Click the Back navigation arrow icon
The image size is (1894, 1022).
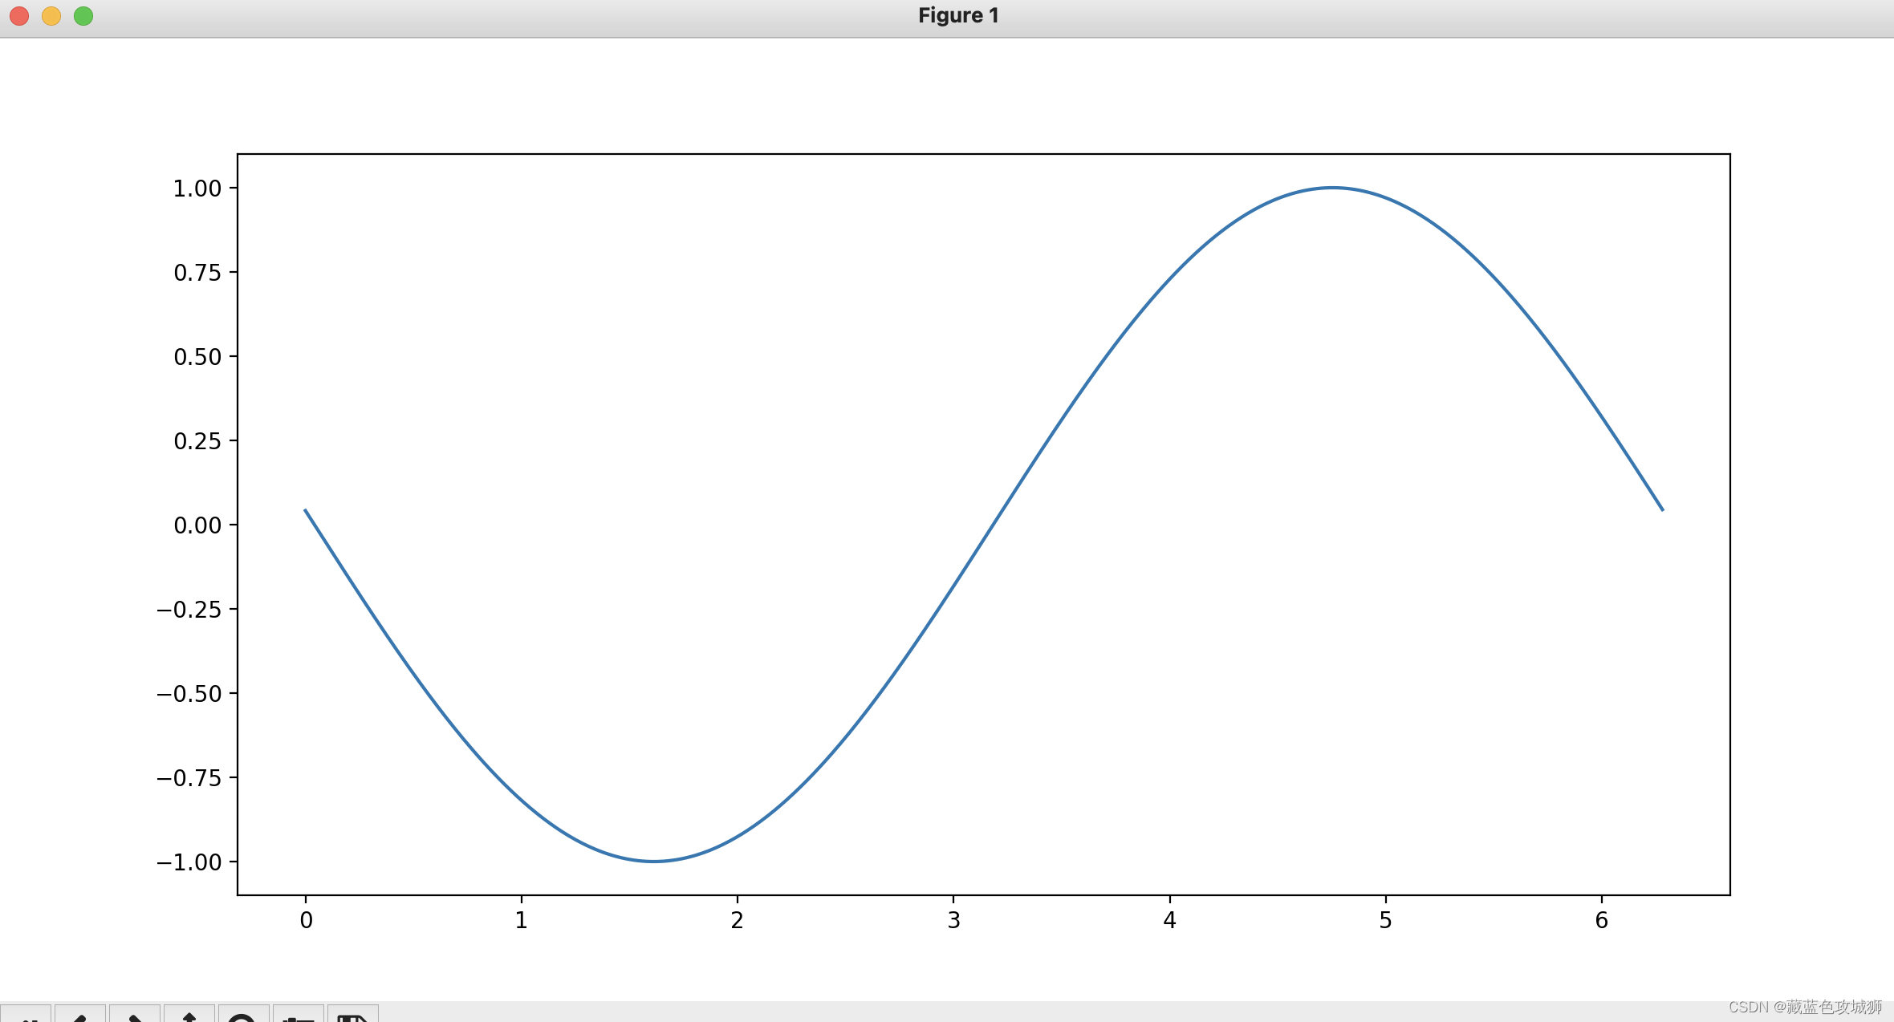click(x=80, y=1017)
